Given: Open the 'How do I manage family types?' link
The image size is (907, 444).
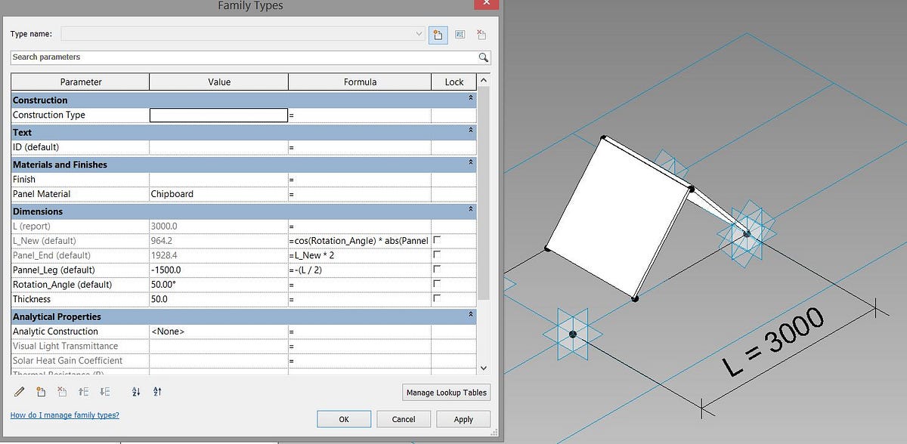Looking at the screenshot, I should pos(64,415).
